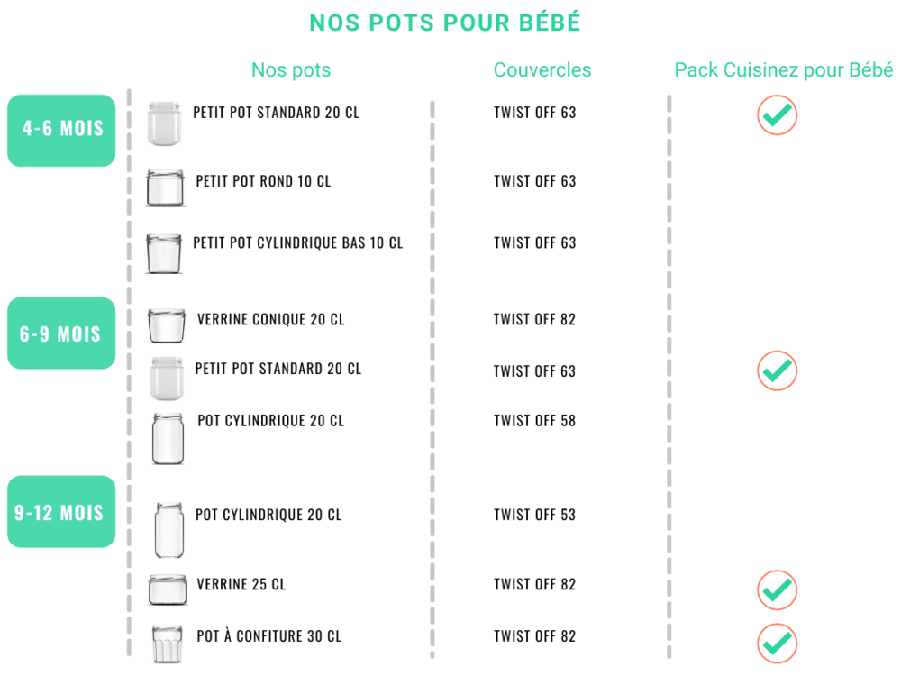This screenshot has height=676, width=901.
Task: Click the Pot à Confiture 30 CL jar image
Action: coord(168,644)
